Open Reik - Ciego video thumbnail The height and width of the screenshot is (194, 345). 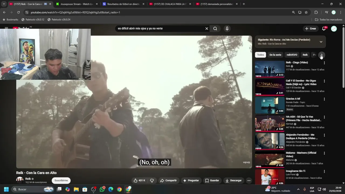(270, 69)
